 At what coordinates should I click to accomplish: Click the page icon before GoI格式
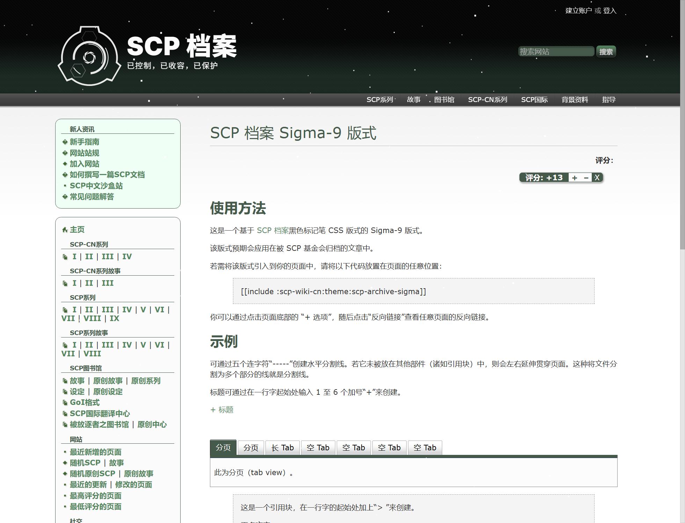(65, 403)
